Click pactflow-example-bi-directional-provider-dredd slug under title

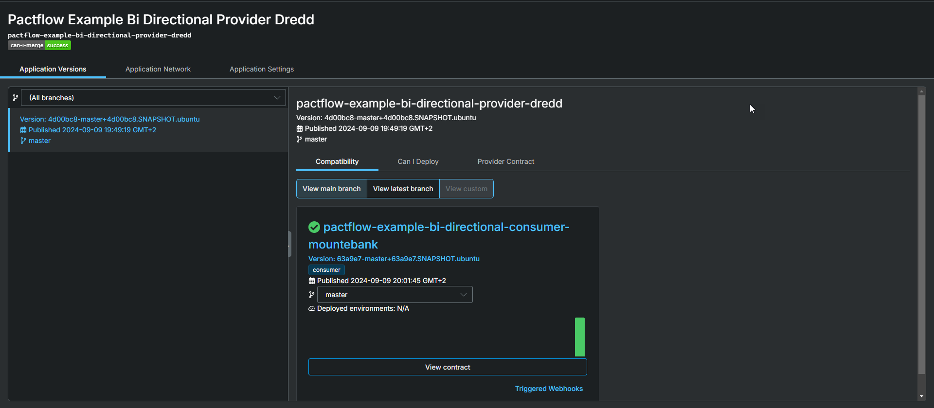pyautogui.click(x=99, y=35)
